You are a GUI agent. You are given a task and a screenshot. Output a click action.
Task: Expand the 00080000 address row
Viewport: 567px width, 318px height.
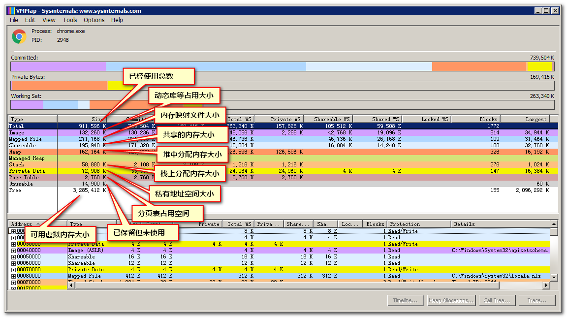point(13,276)
